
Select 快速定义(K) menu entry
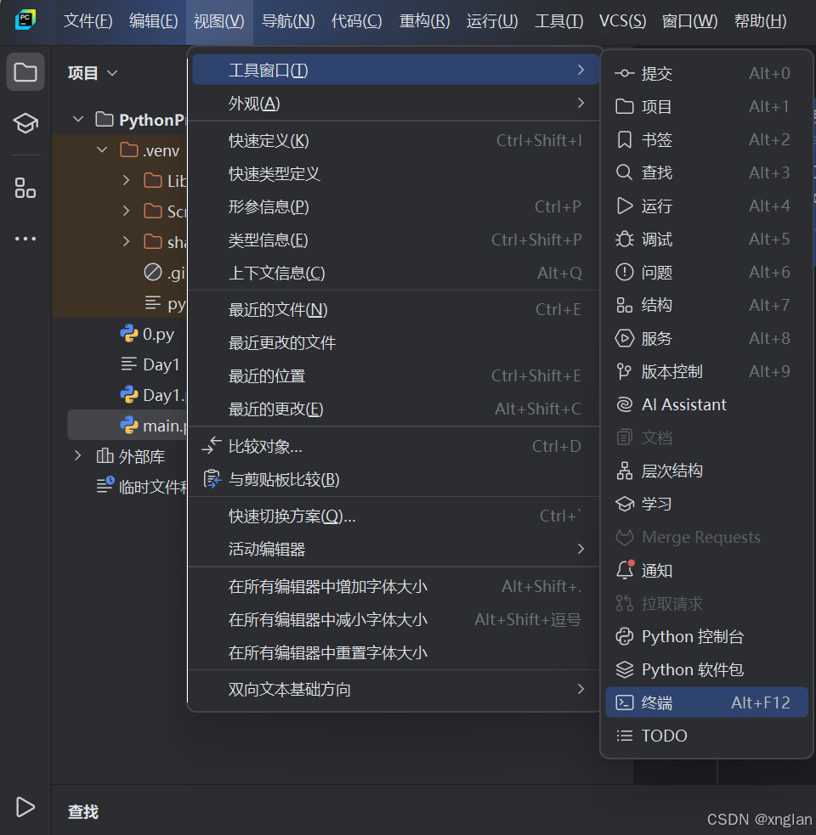click(394, 141)
